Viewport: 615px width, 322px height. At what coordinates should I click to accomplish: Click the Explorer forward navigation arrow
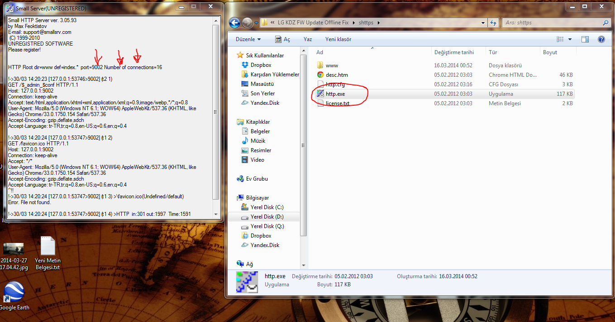point(247,23)
